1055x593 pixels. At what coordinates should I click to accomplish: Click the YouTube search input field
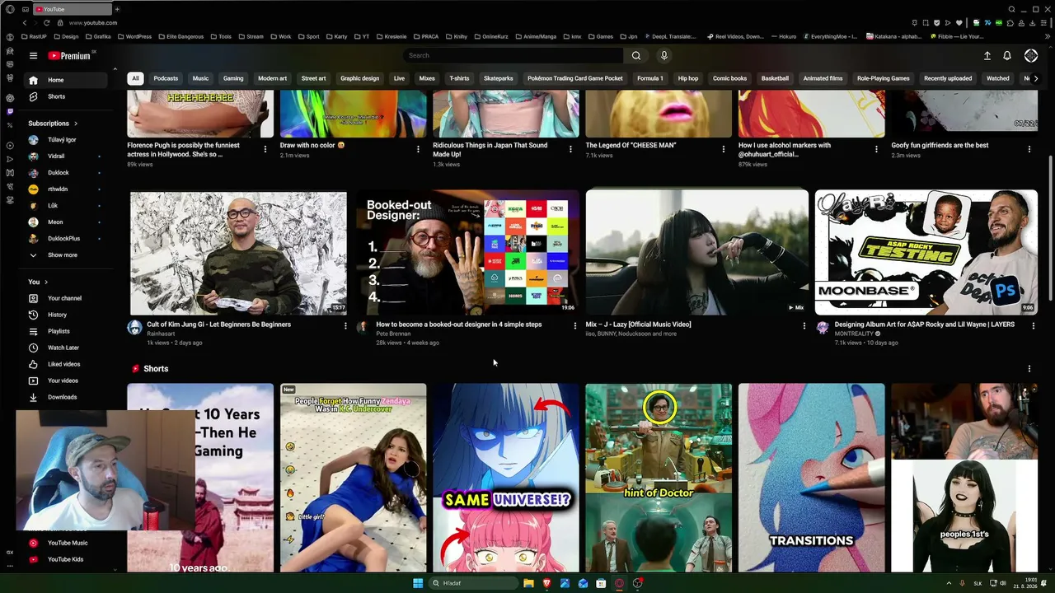point(513,56)
